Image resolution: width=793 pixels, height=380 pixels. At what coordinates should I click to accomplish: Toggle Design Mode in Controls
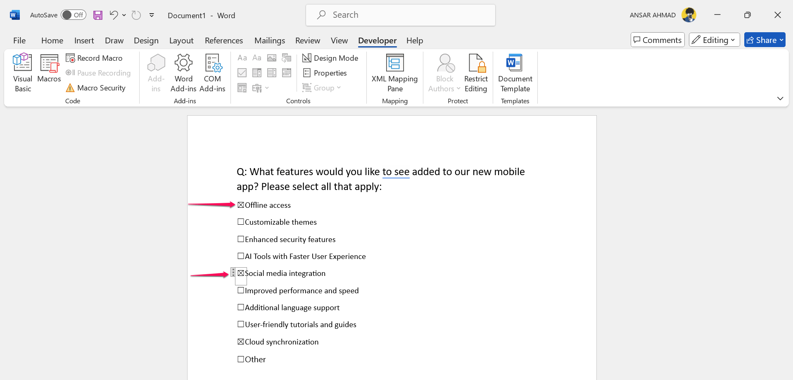coord(330,58)
